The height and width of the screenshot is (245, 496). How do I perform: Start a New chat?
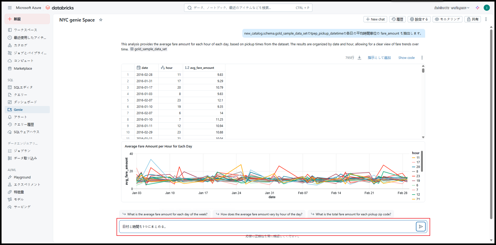(375, 19)
